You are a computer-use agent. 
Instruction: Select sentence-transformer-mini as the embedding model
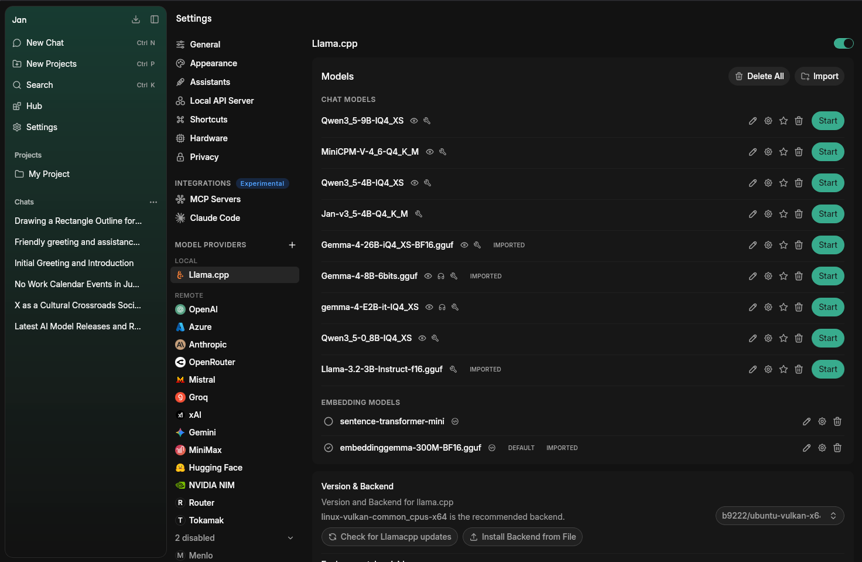[329, 421]
